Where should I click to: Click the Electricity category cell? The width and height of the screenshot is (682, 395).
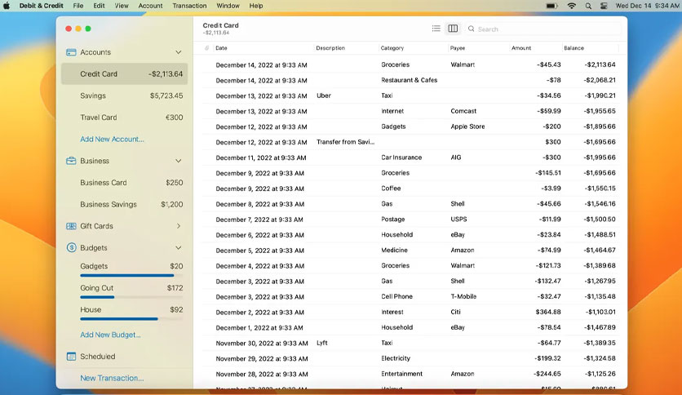(x=396, y=358)
